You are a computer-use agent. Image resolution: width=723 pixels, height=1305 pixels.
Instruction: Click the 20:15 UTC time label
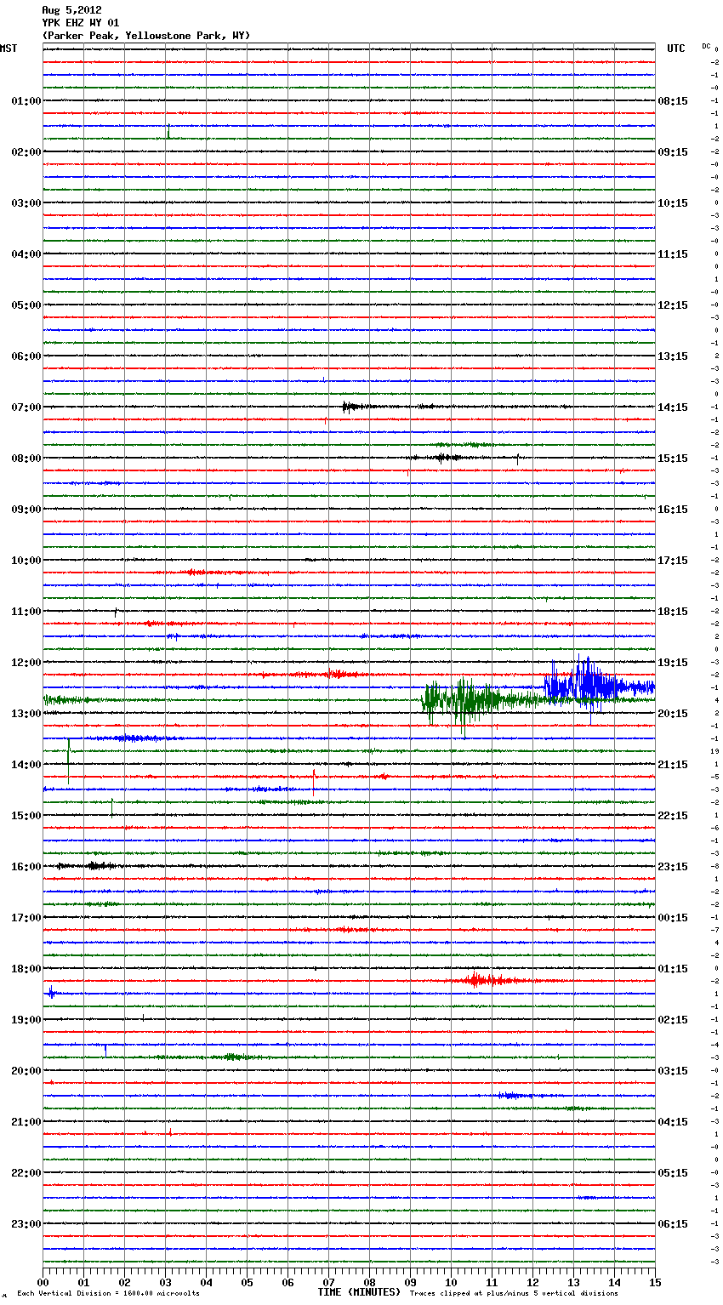click(x=673, y=713)
